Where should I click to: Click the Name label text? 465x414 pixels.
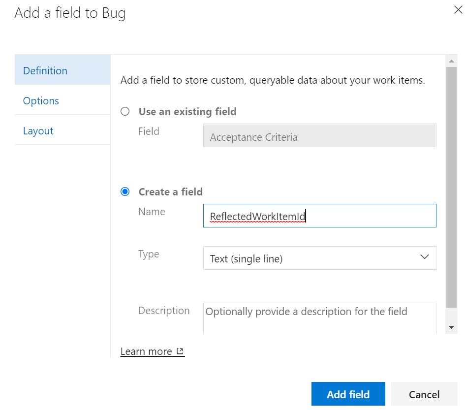click(152, 212)
